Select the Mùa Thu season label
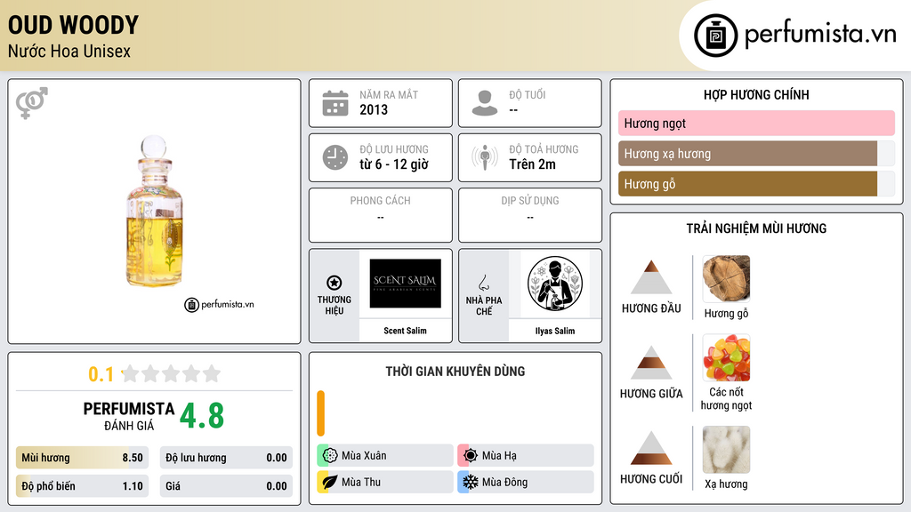Viewport: 911px width, 512px height. click(x=361, y=482)
